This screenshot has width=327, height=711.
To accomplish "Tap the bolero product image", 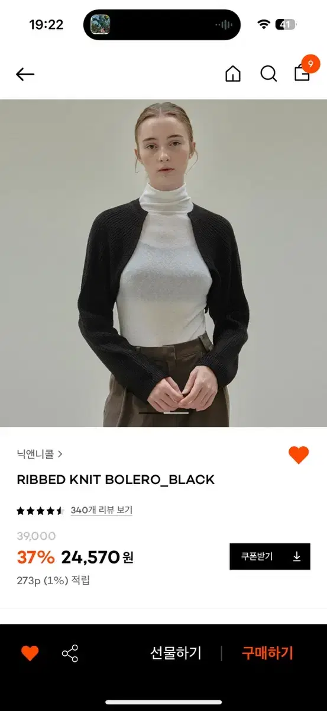I will click(x=163, y=263).
